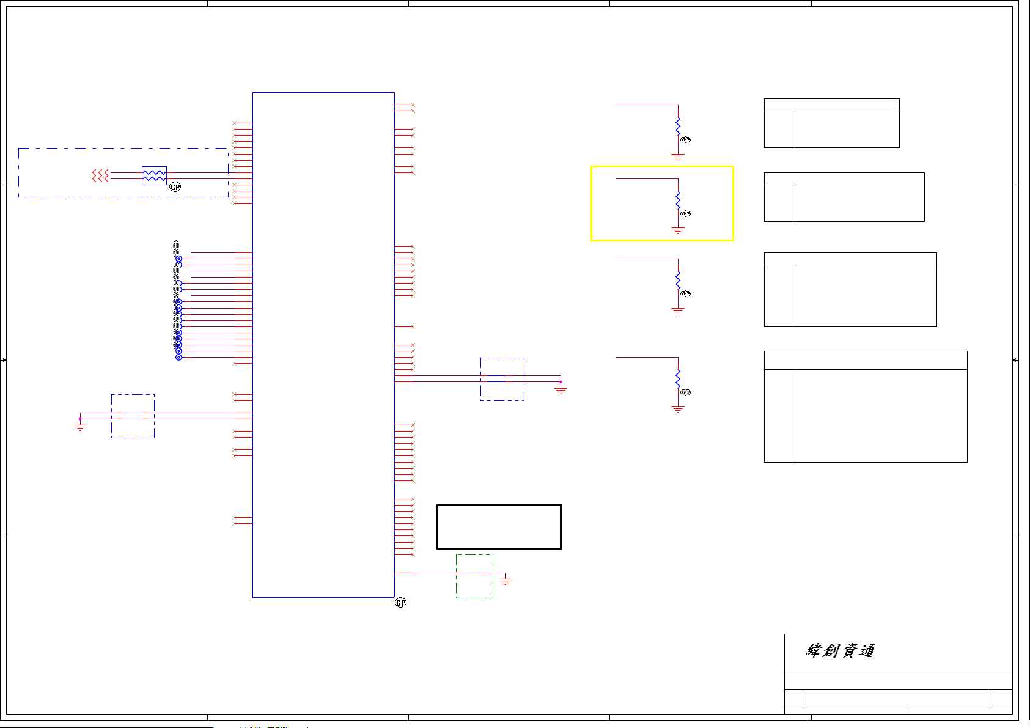Select the large IC body rectangle

[323, 345]
